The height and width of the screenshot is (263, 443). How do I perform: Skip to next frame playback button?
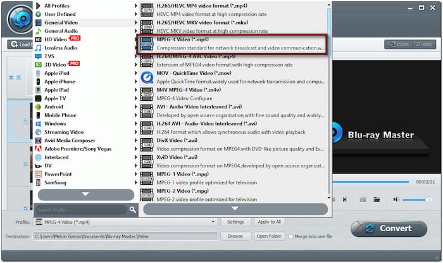(345, 200)
